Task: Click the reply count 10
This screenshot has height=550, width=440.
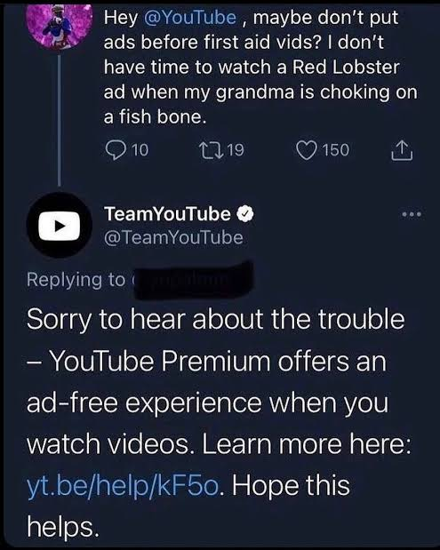Action: 140,150
